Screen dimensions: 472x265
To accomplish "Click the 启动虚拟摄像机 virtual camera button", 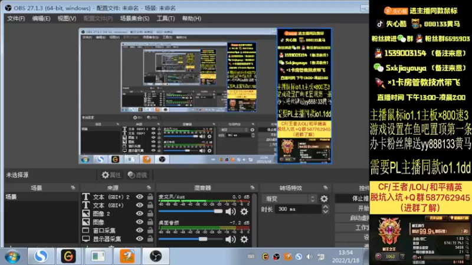I will pyautogui.click(x=352, y=218).
